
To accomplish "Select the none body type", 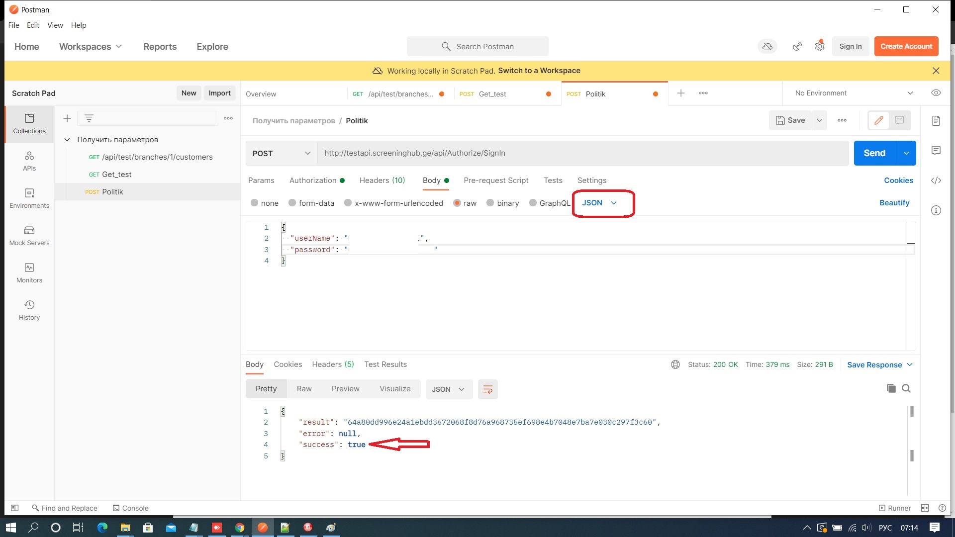I will (x=265, y=203).
